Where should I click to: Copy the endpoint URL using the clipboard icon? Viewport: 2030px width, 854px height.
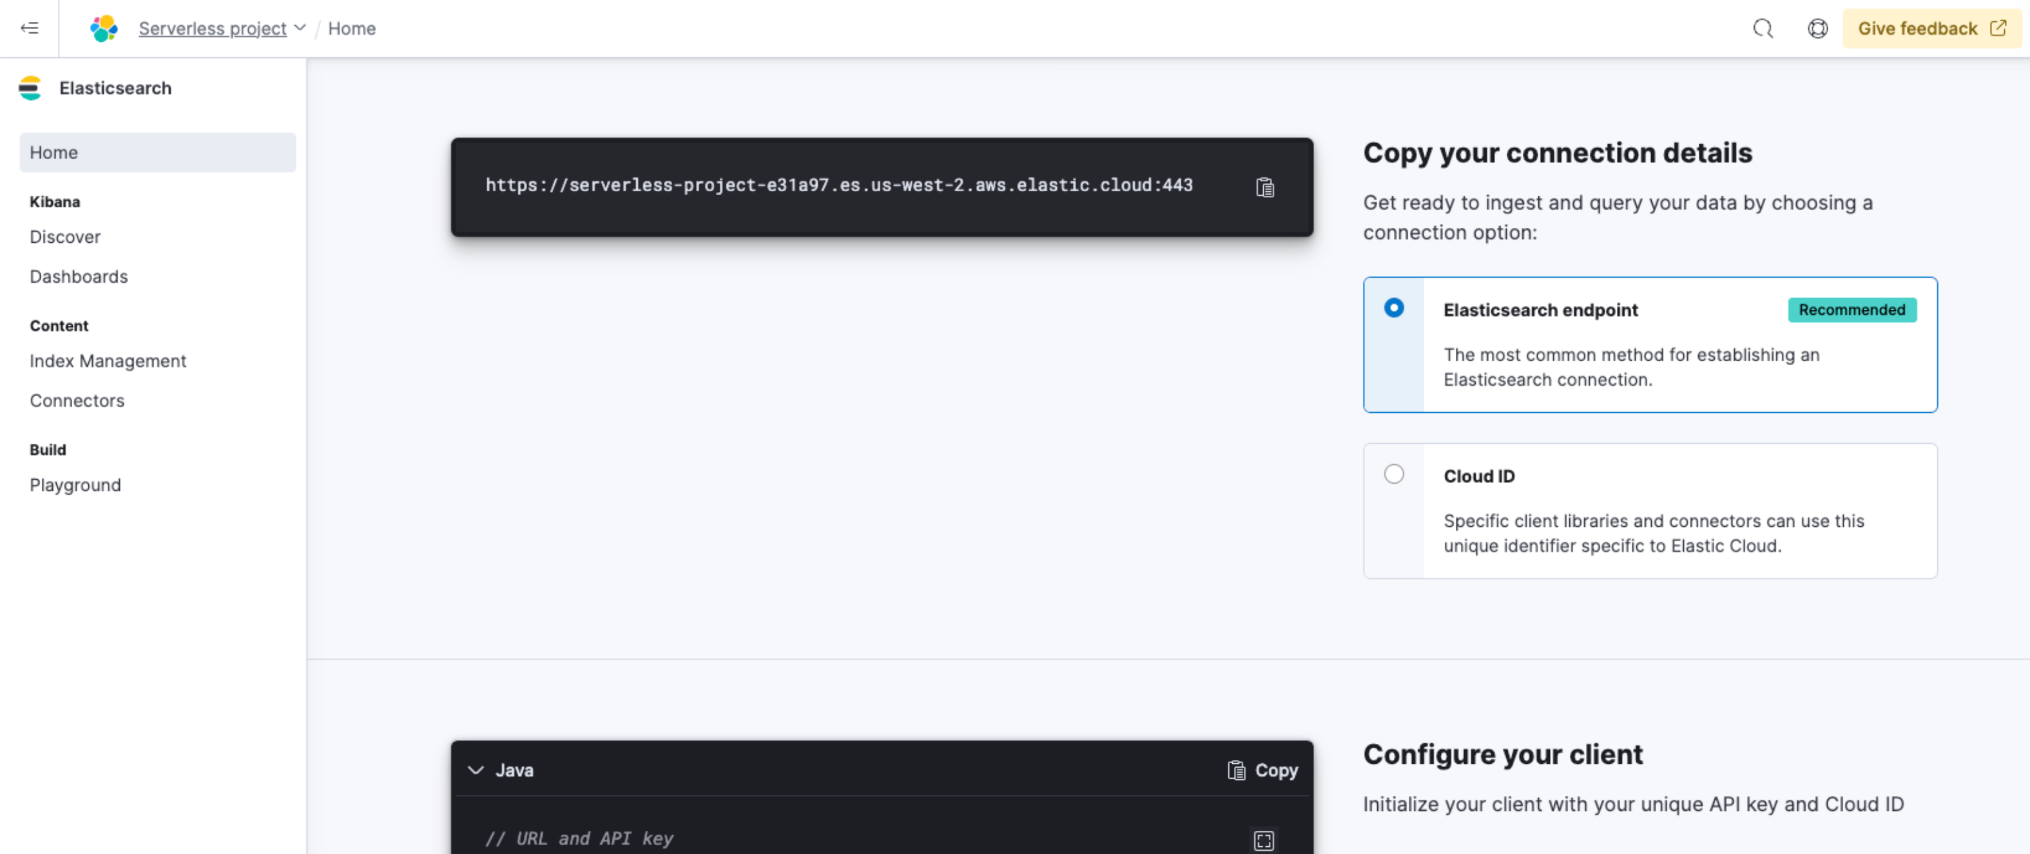1265,187
